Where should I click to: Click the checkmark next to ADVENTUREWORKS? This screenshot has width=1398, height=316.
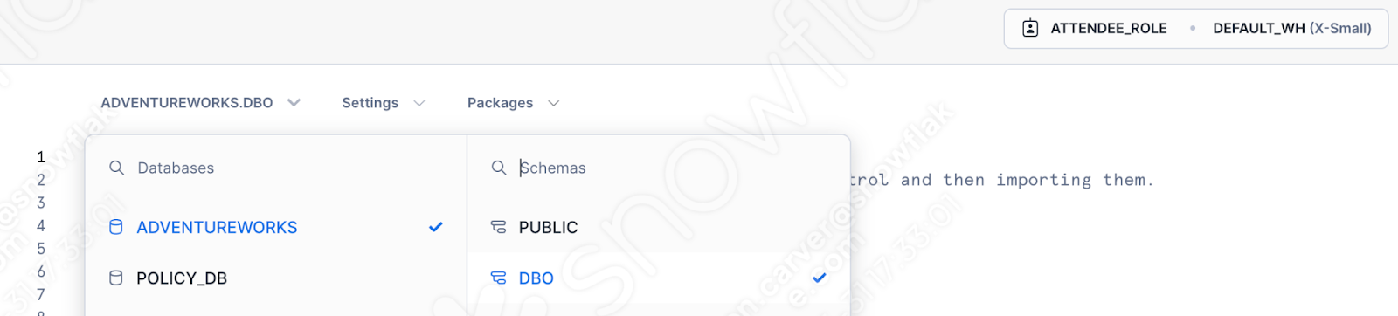click(436, 227)
